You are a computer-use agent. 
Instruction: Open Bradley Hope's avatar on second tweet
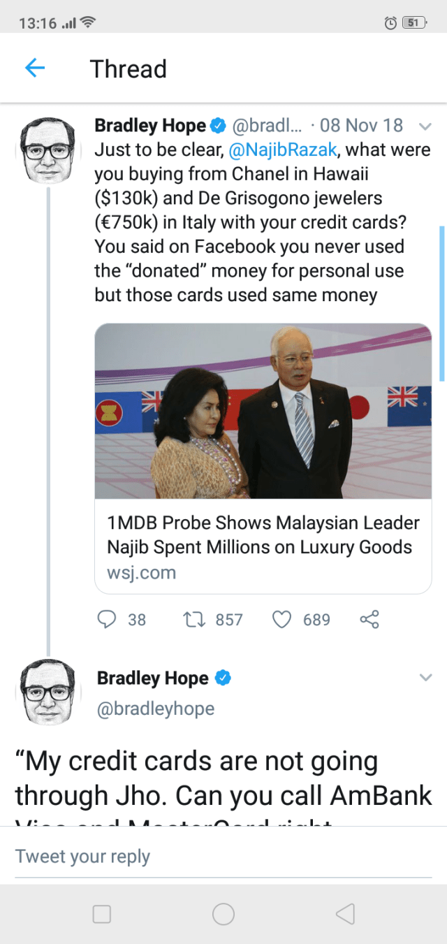47,692
